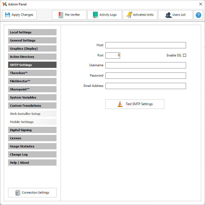205x205 pixels.
Task: Enable the SSL checkbox
Action: pyautogui.click(x=184, y=55)
